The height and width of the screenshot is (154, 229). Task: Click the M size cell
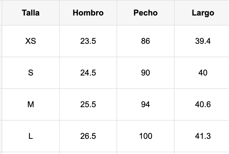pos(31,104)
